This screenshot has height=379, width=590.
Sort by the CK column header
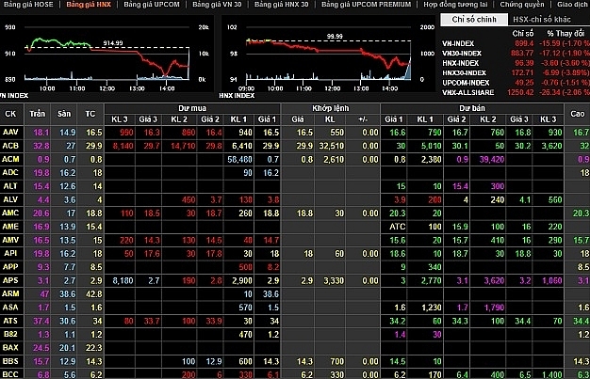click(10, 114)
